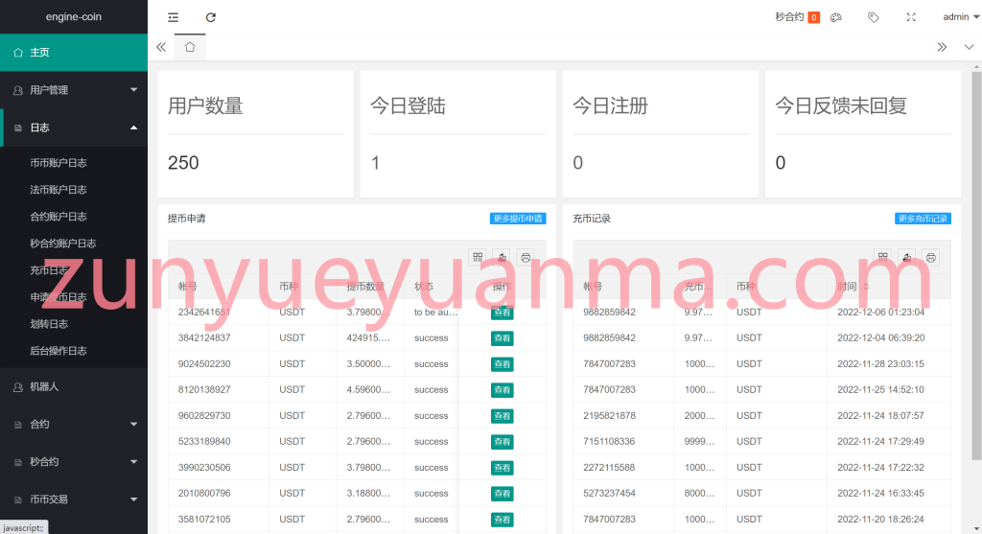Open 后台操作日志 submenu item
The image size is (982, 534).
(58, 351)
